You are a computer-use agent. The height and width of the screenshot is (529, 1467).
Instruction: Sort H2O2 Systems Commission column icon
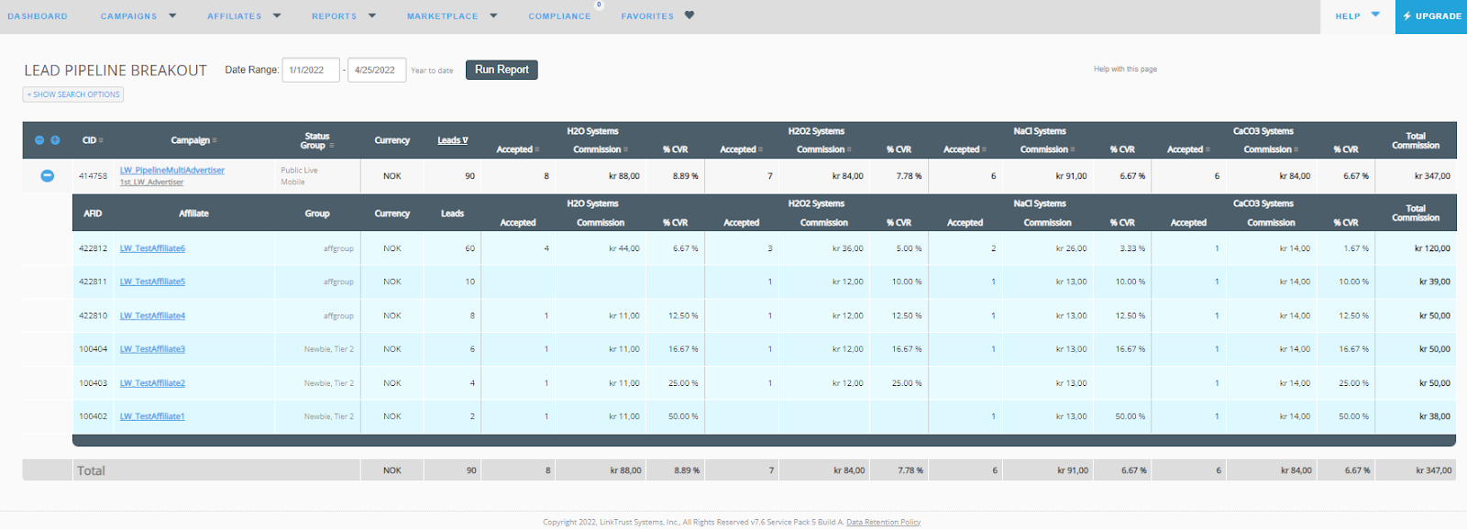point(849,149)
